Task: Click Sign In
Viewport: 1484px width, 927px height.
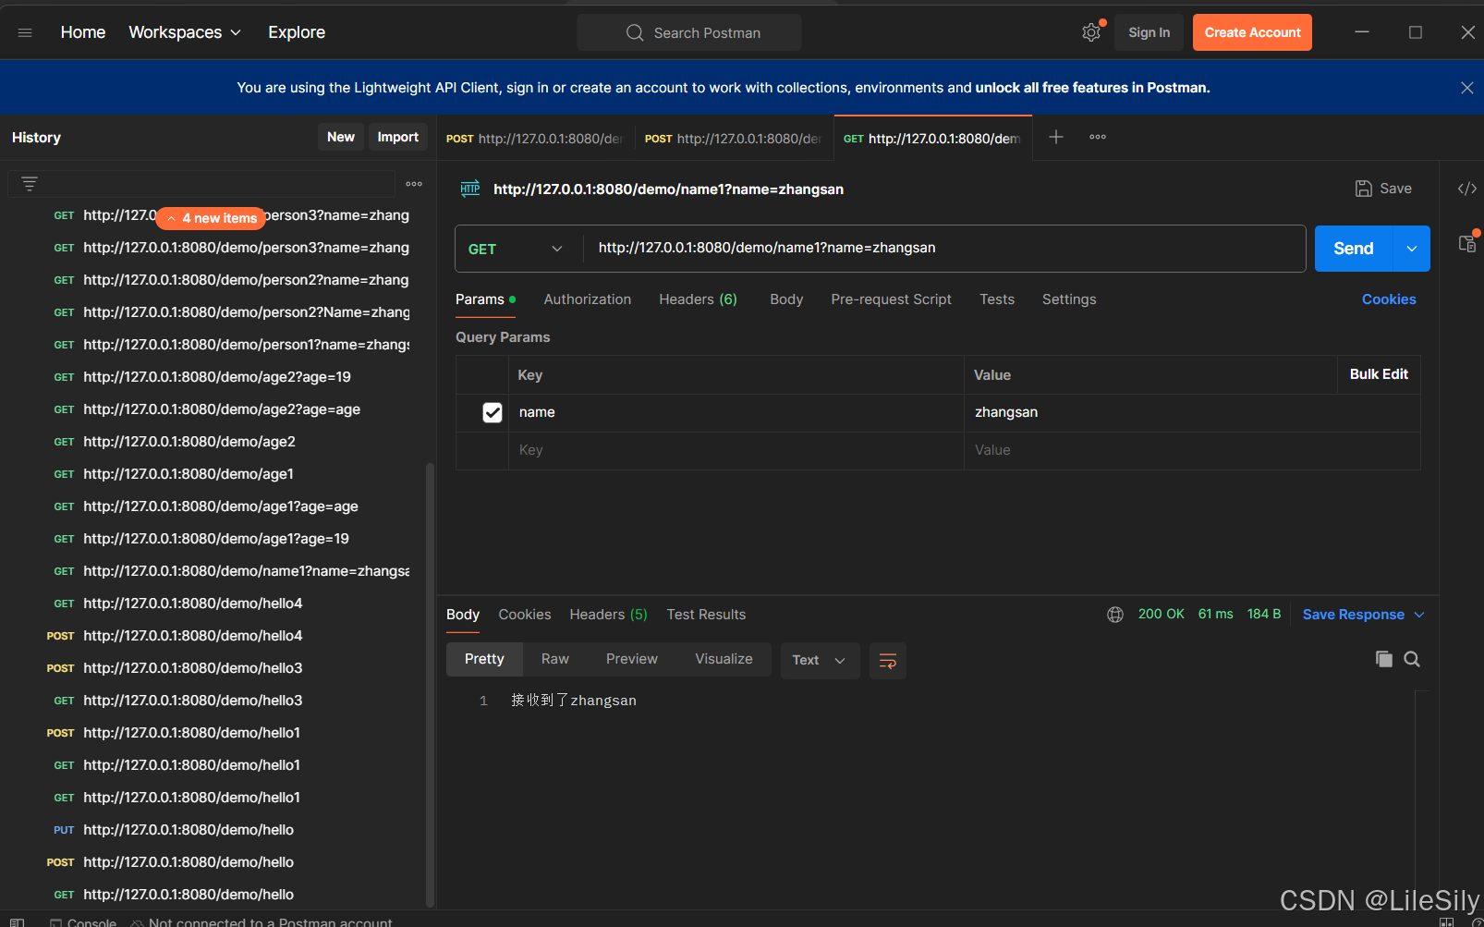Action: [1149, 32]
